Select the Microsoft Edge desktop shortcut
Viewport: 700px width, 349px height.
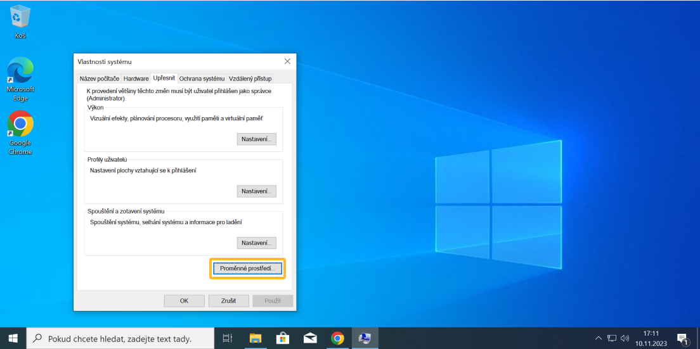point(20,78)
